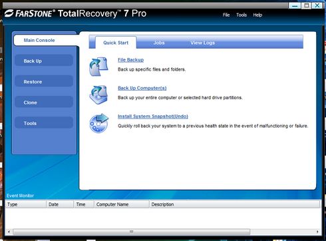
Task: Sort events by the Computer Name column
Action: tap(122, 204)
